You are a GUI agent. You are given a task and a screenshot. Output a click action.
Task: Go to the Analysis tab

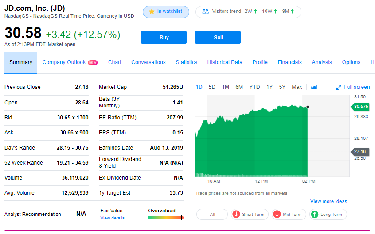coord(322,62)
